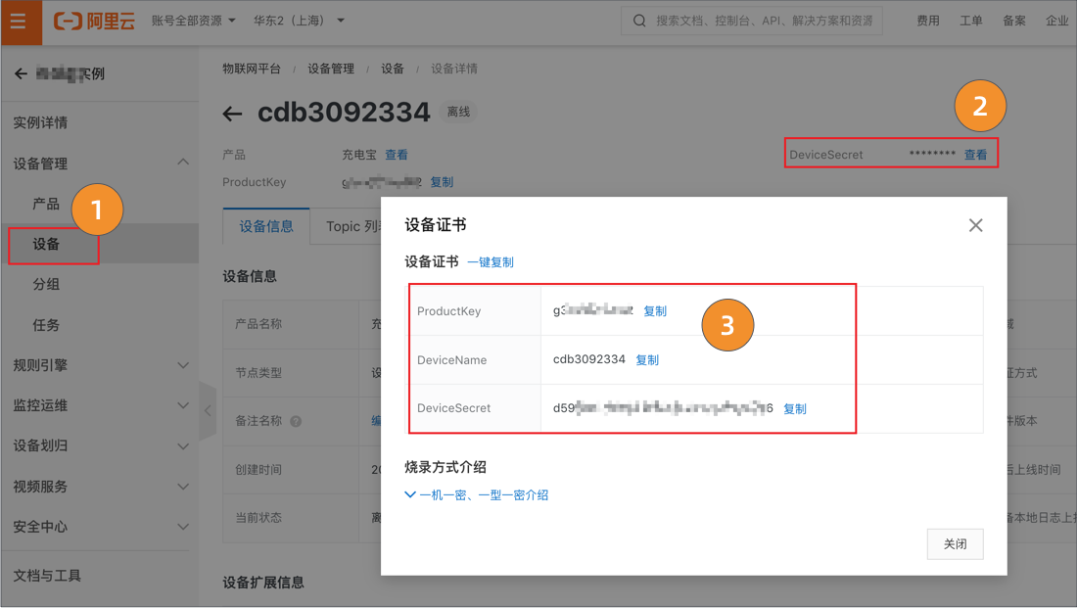Copy DeviceSecret in the certificate dialog
The height and width of the screenshot is (608, 1077).
pyautogui.click(x=795, y=409)
